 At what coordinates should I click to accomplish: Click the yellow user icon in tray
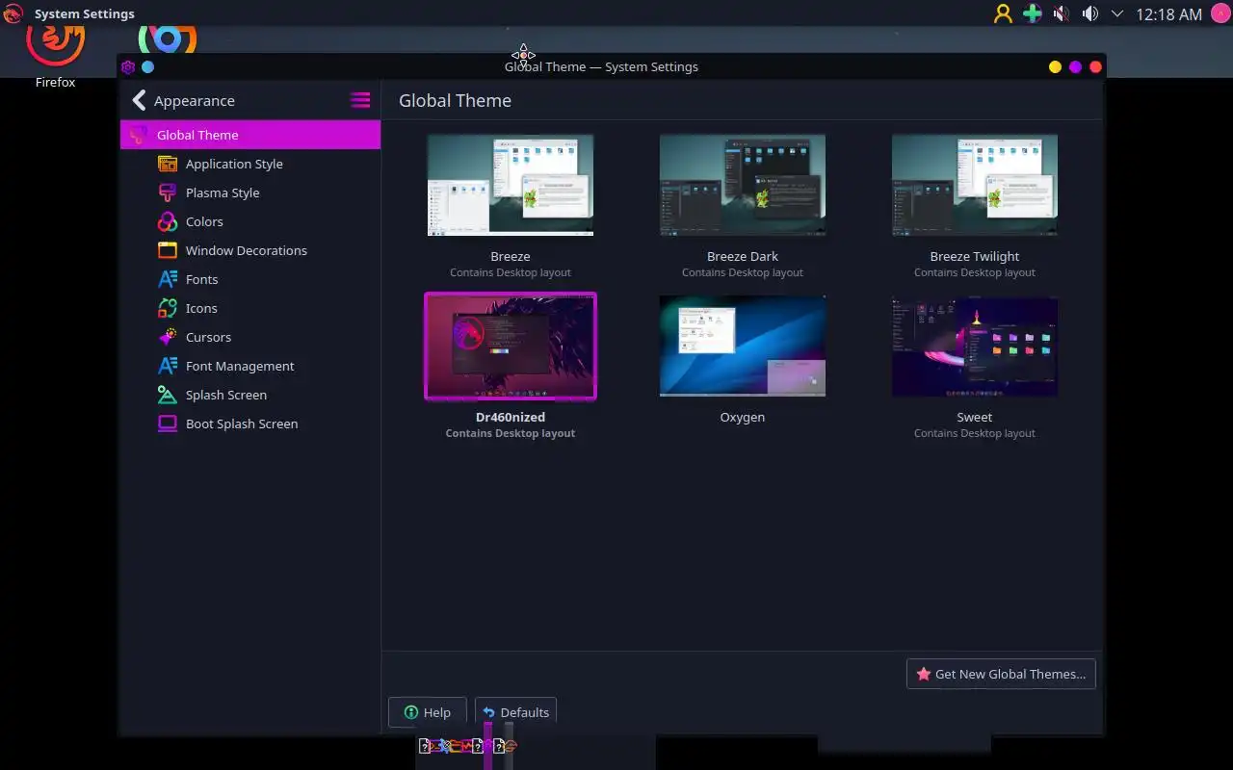(1003, 13)
